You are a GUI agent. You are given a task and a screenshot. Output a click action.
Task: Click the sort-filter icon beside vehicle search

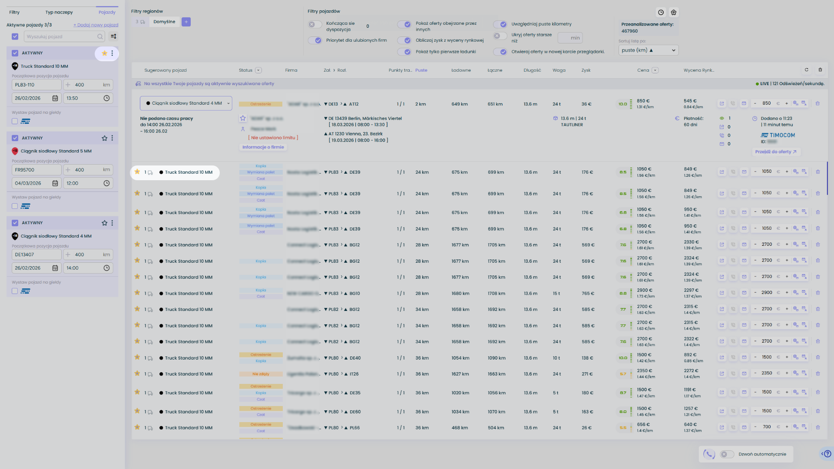click(x=113, y=36)
